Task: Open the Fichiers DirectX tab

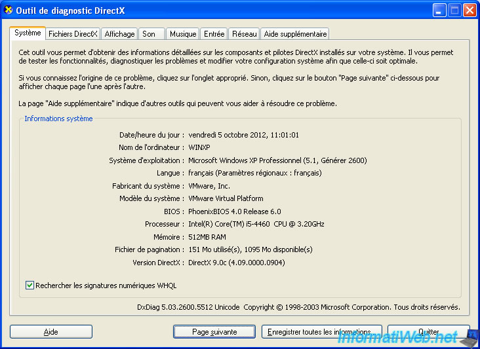Action: [x=73, y=34]
